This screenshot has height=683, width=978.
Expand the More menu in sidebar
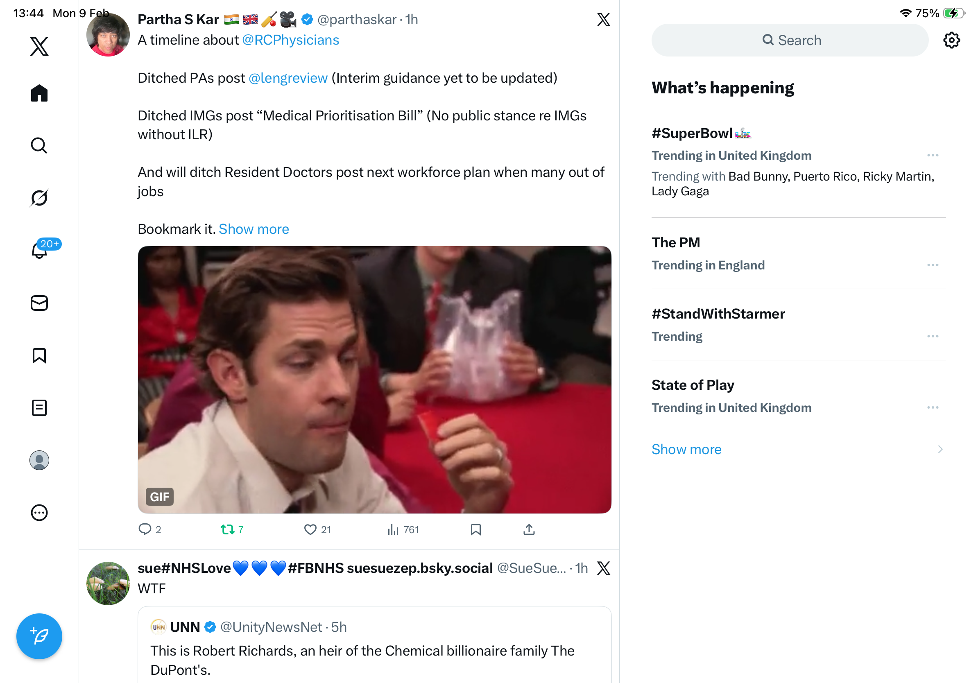tap(39, 513)
